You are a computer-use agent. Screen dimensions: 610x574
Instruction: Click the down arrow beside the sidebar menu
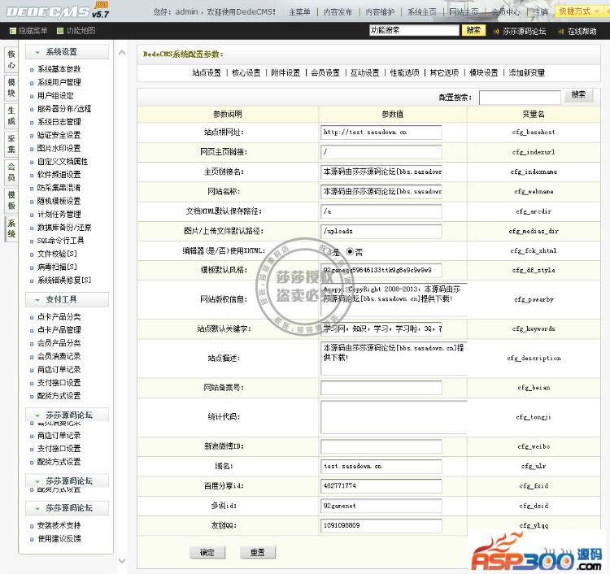122,561
